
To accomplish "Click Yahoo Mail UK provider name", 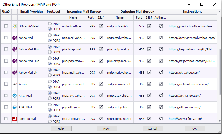I will click(x=28, y=73).
